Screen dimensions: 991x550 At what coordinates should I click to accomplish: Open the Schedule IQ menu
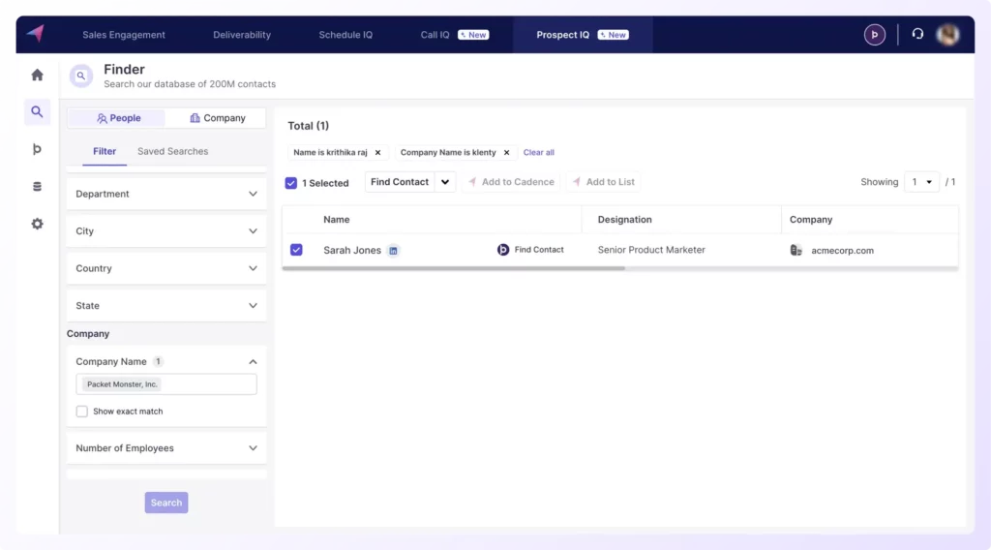pyautogui.click(x=345, y=35)
